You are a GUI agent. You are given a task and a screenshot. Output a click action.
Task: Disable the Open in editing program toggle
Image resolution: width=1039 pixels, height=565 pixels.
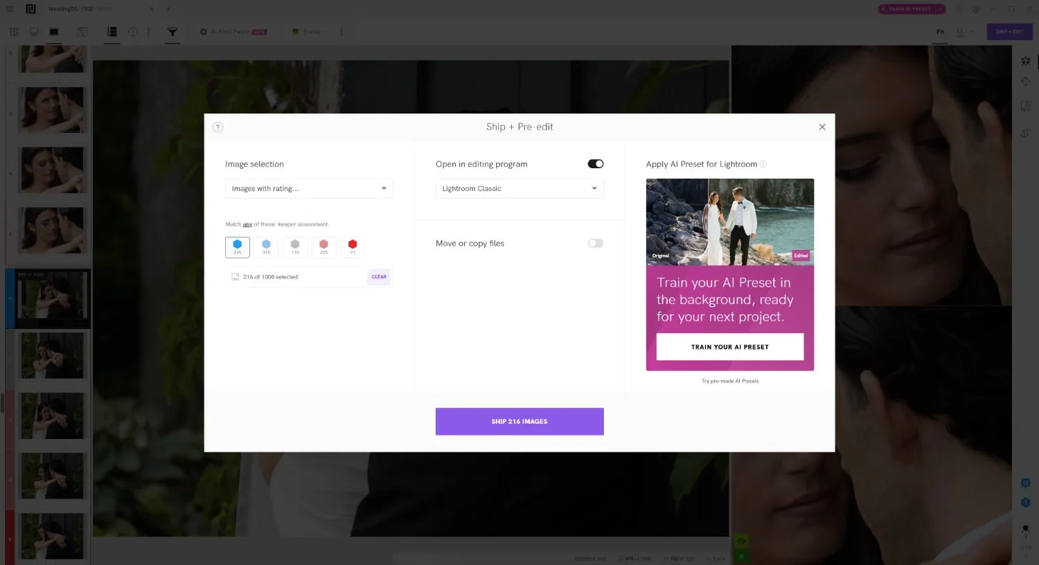point(595,164)
